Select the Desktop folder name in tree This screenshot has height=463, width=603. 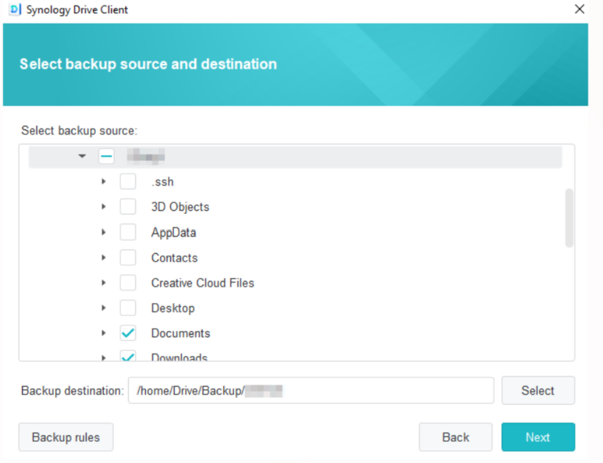point(173,308)
